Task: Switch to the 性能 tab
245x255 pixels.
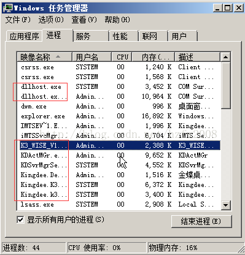Action: click(124, 36)
